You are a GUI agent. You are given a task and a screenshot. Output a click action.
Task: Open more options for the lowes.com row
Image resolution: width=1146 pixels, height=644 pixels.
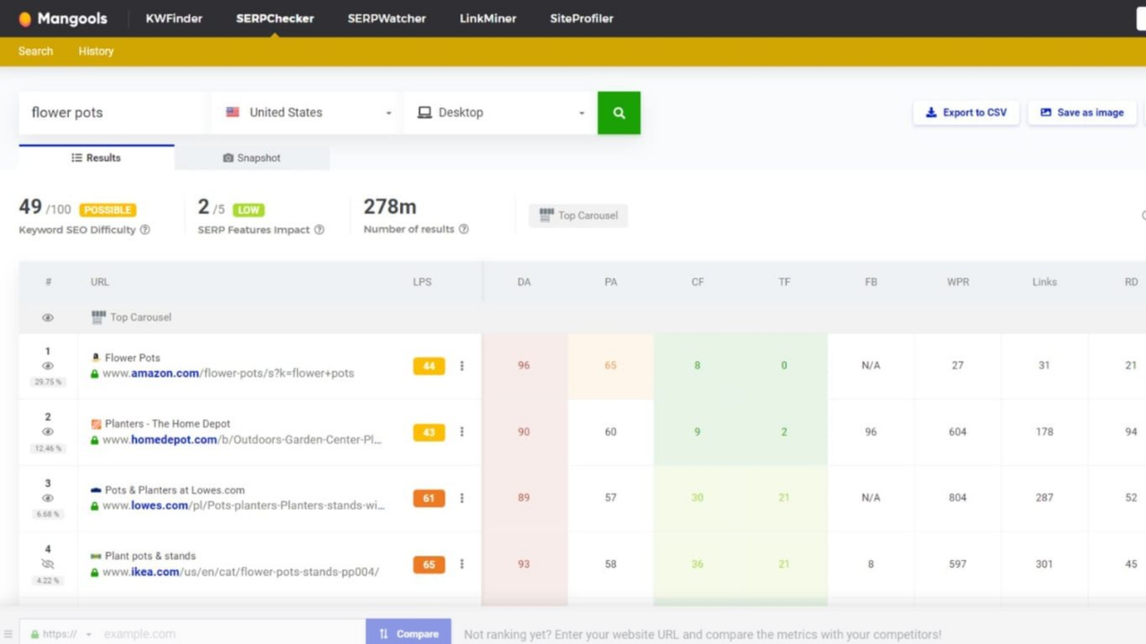[x=462, y=498]
